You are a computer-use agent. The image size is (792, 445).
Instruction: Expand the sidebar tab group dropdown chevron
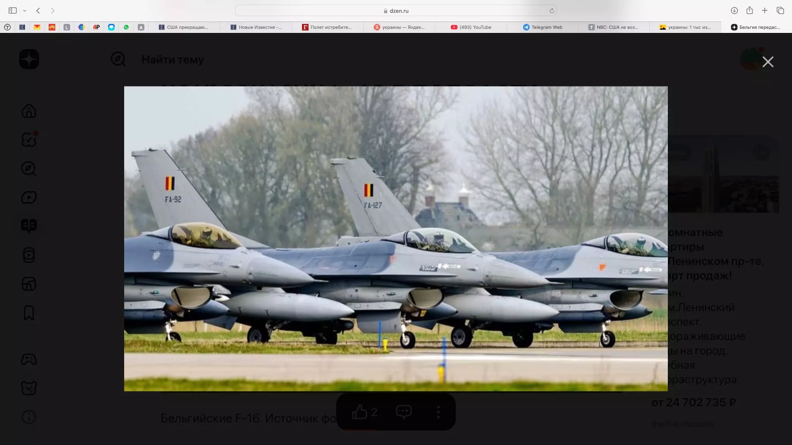(x=25, y=11)
